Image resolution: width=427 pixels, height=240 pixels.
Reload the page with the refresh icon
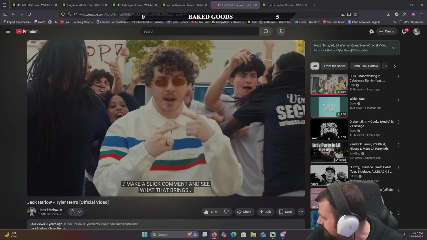[29, 14]
